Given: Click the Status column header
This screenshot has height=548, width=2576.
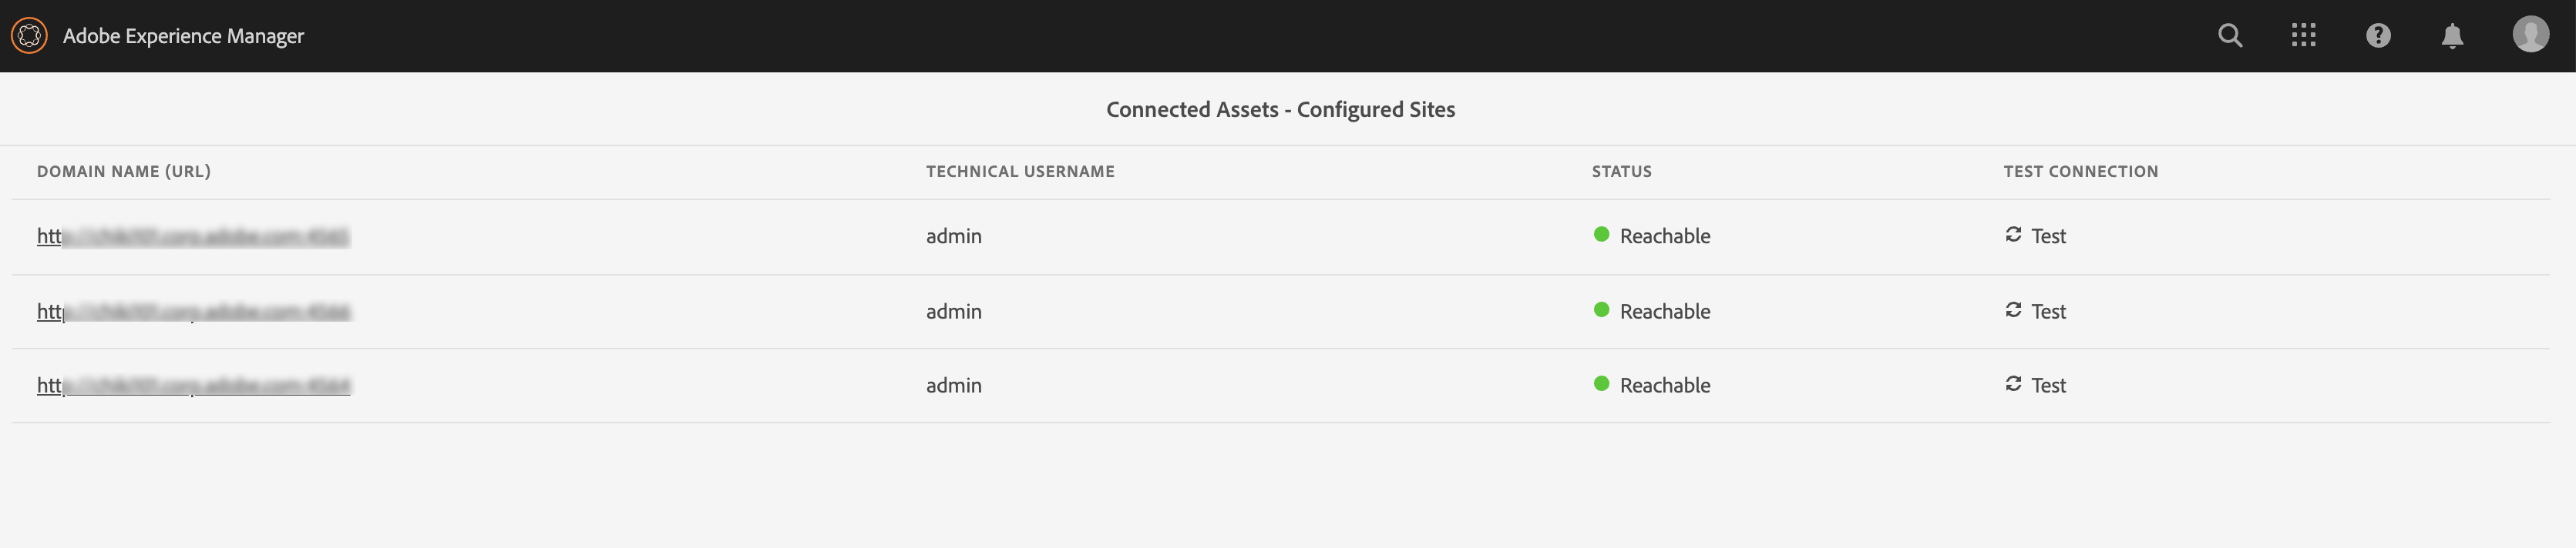Looking at the screenshot, I should pos(1621,172).
